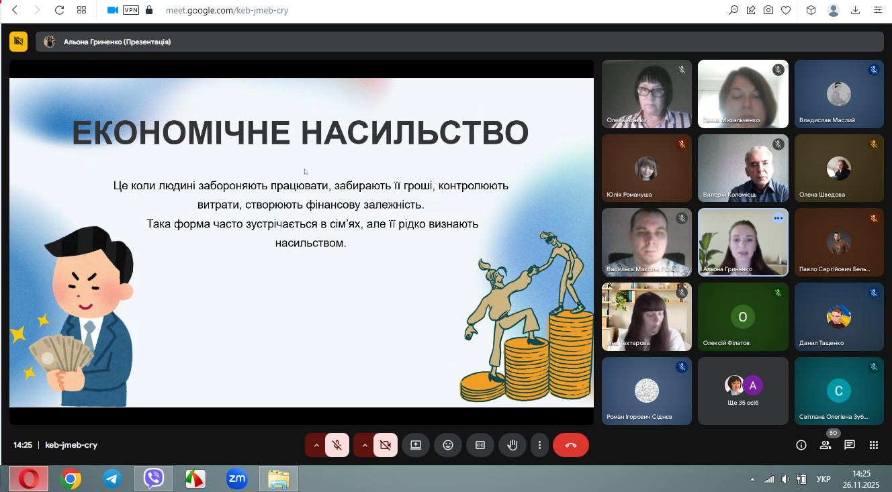This screenshot has width=892, height=492.
Task: Open Telegram from the taskbar
Action: (x=112, y=479)
